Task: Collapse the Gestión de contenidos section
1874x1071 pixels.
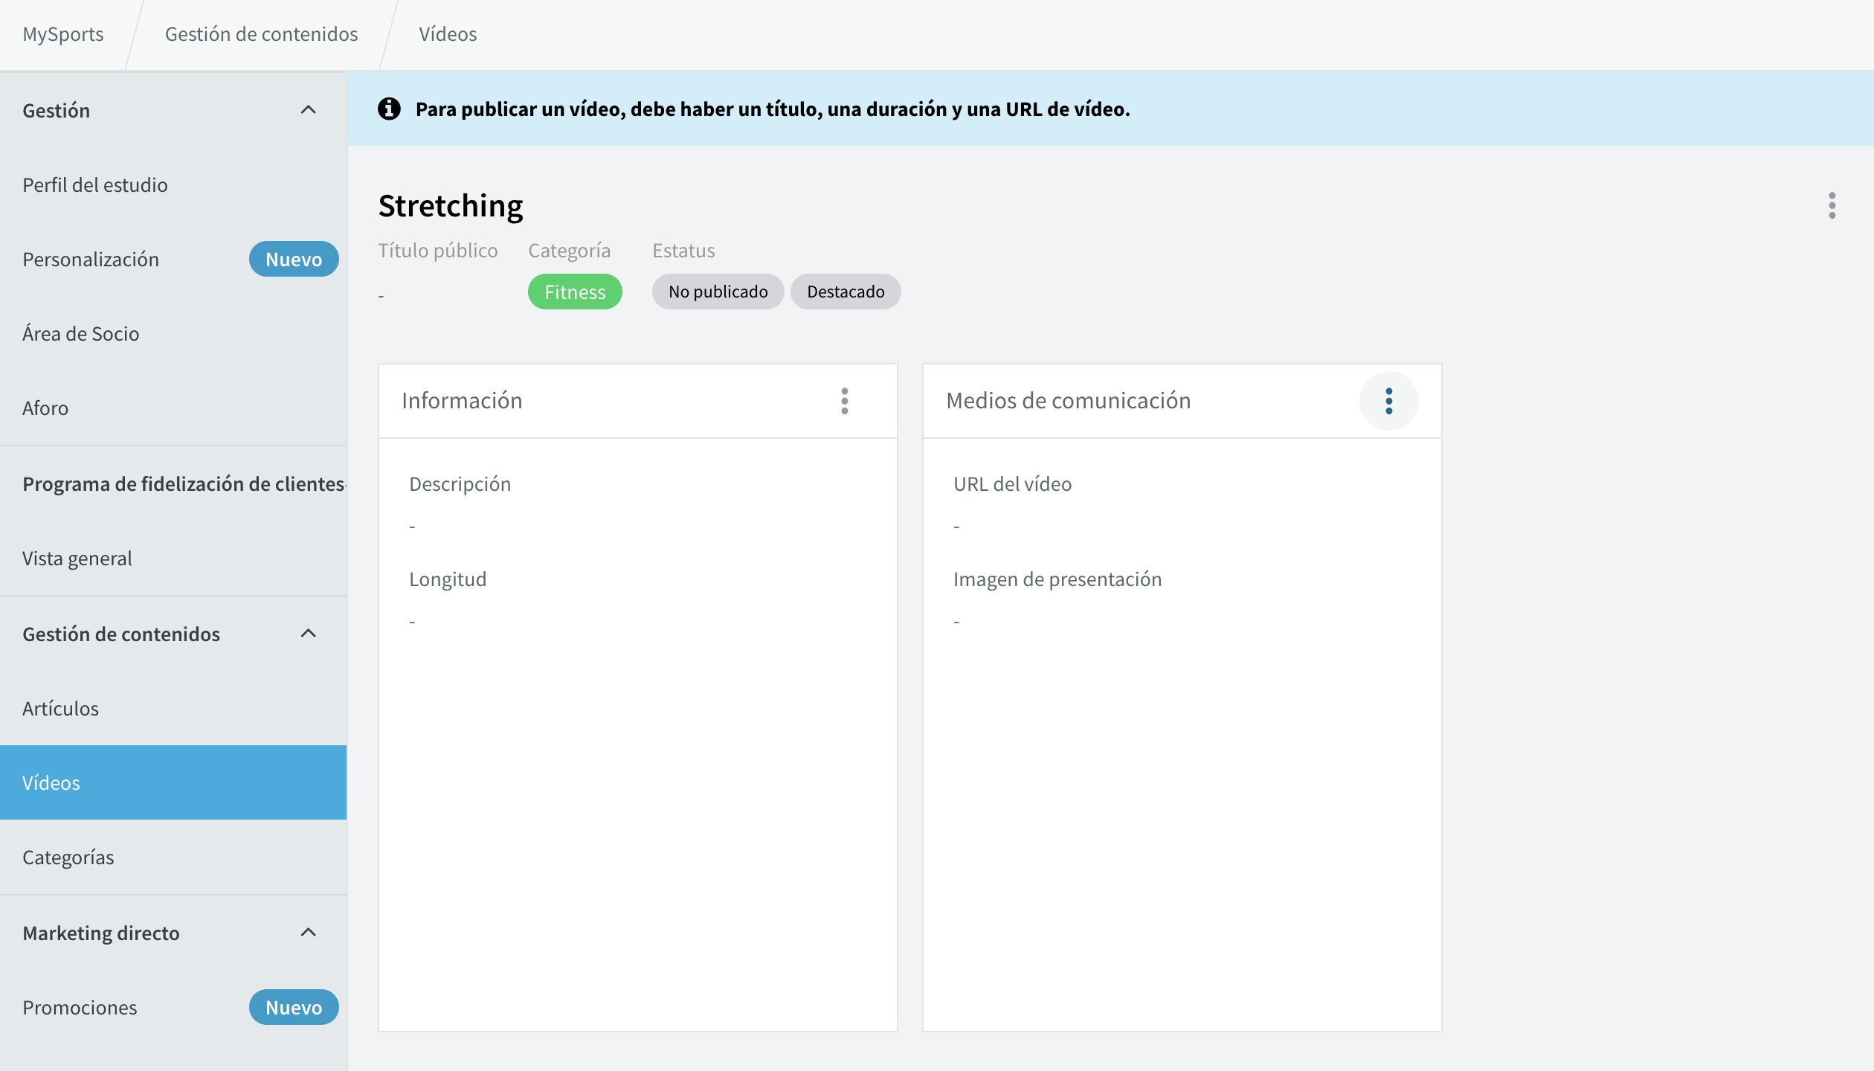Action: click(x=308, y=634)
